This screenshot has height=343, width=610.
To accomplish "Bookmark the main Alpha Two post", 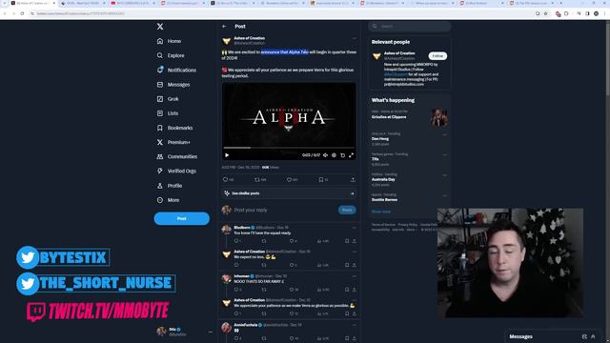I will [321, 180].
